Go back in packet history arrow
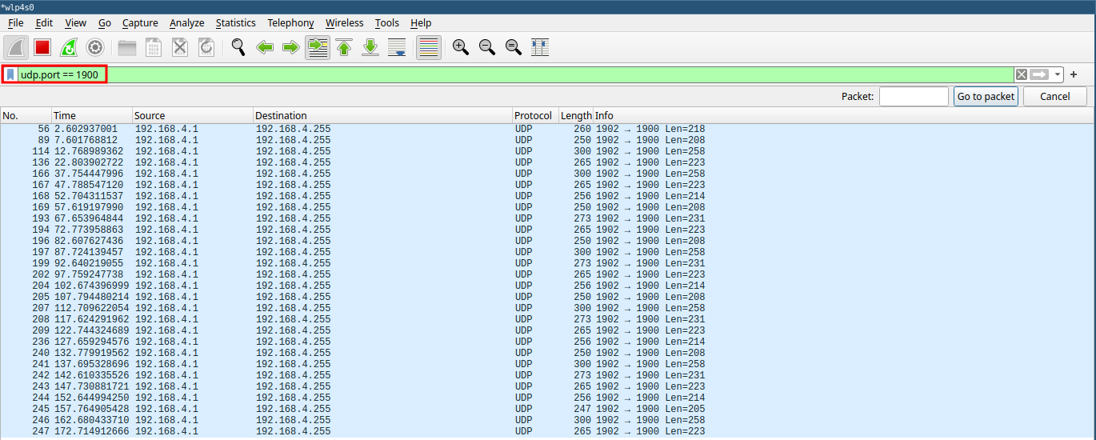The height and width of the screenshot is (440, 1096). coord(265,47)
